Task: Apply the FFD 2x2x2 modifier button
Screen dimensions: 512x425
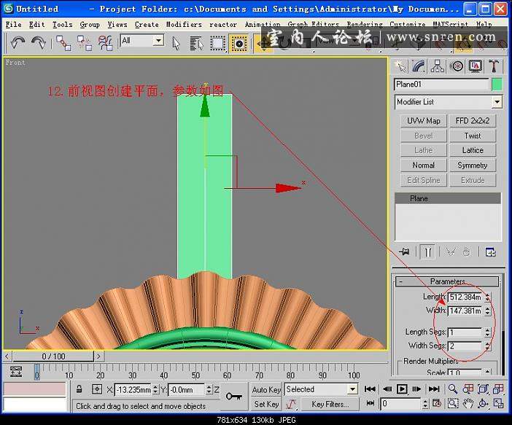Action: [473, 121]
